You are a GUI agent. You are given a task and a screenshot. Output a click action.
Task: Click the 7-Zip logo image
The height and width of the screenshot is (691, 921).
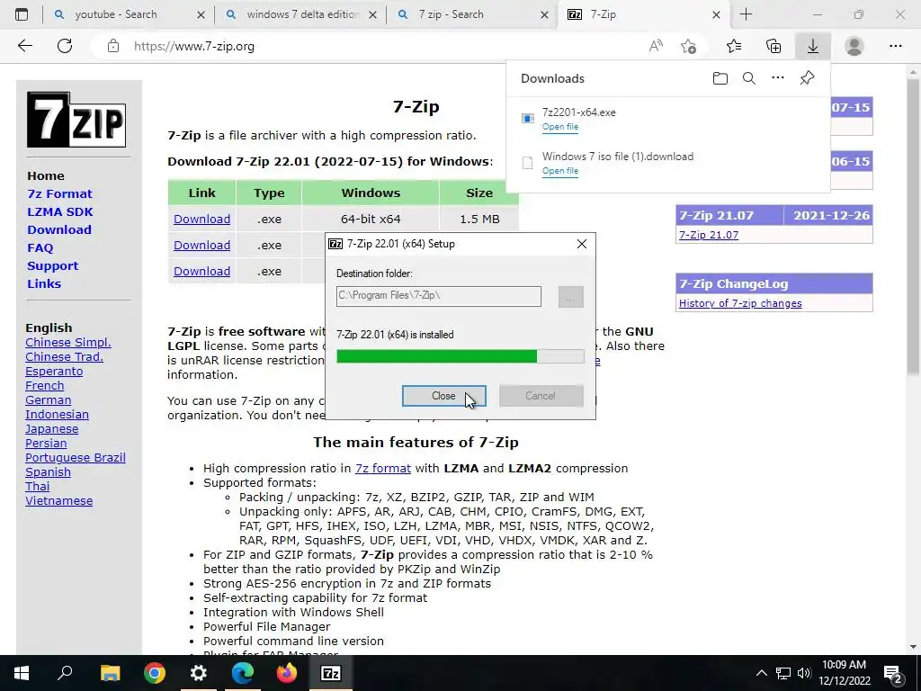[76, 120]
